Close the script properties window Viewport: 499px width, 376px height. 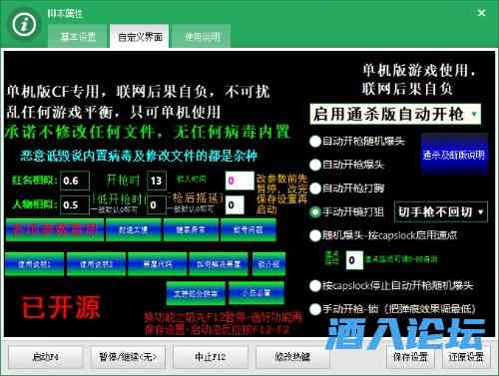point(481,13)
